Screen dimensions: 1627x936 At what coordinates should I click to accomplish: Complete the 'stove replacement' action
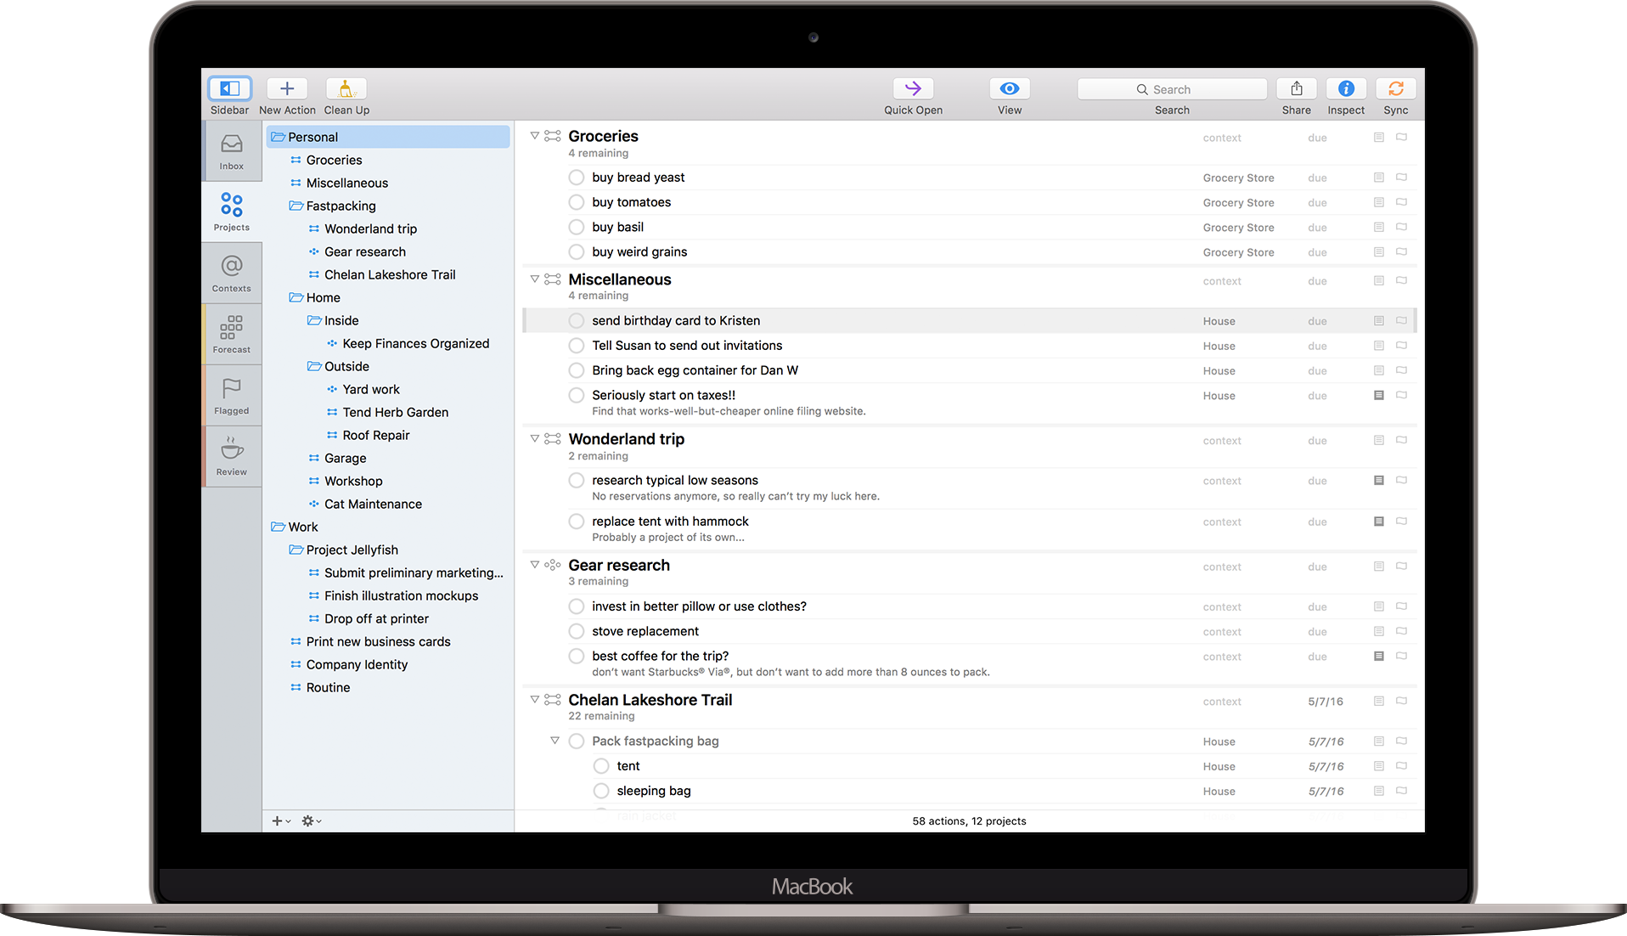pyautogui.click(x=577, y=632)
